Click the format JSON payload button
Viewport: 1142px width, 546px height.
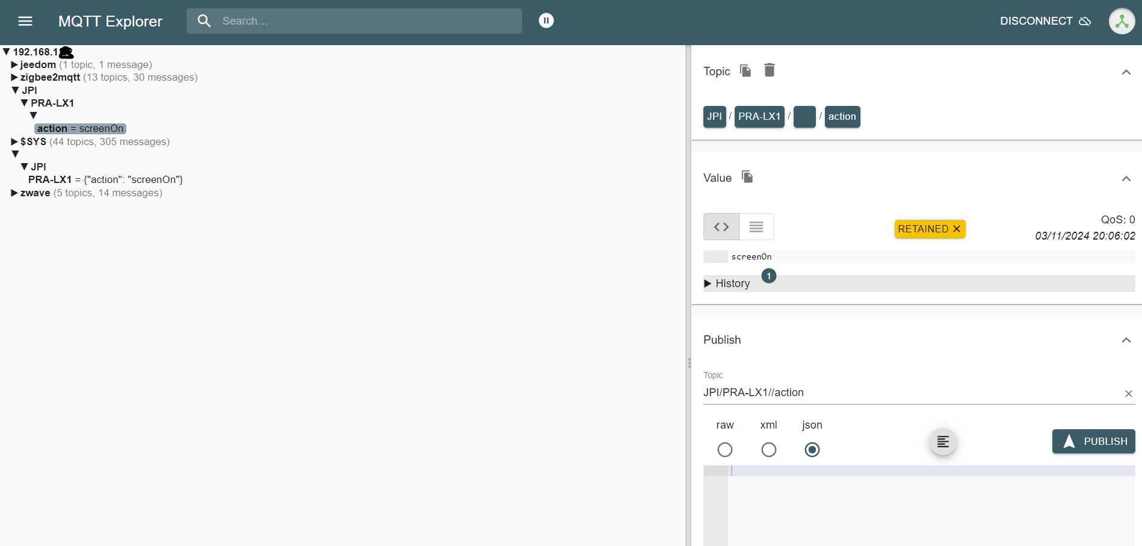943,442
